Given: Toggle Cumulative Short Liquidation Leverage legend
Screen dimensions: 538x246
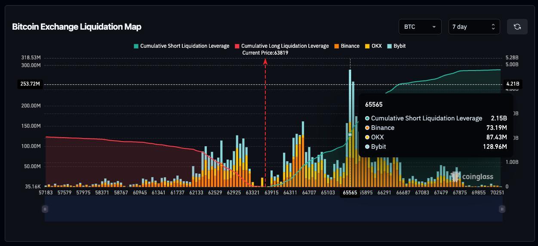Looking at the screenshot, I should (181, 46).
